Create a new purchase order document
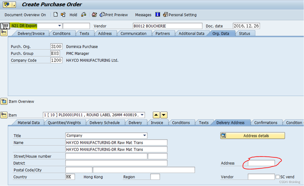This screenshot has height=186, width=304. coord(55,15)
